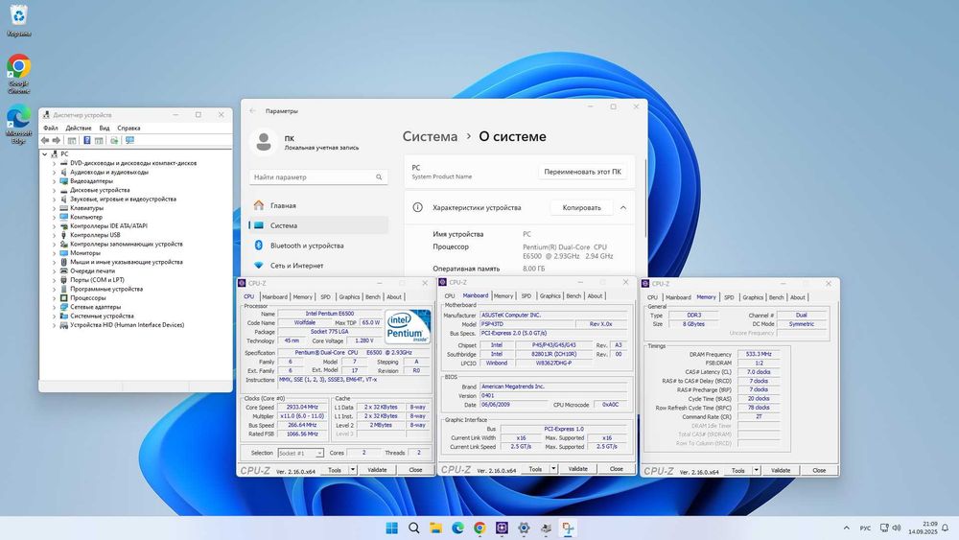Click Validate button in CPU-Z CPU window
Screen dimensions: 959x540
pos(377,470)
